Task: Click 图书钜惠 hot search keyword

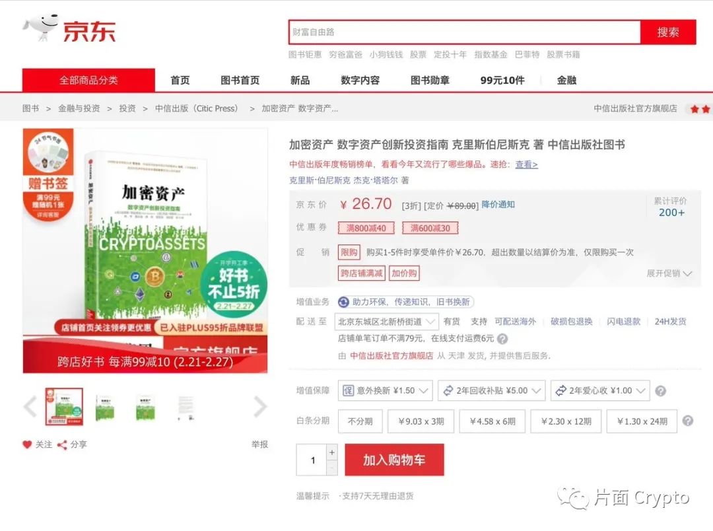Action: pyautogui.click(x=305, y=55)
